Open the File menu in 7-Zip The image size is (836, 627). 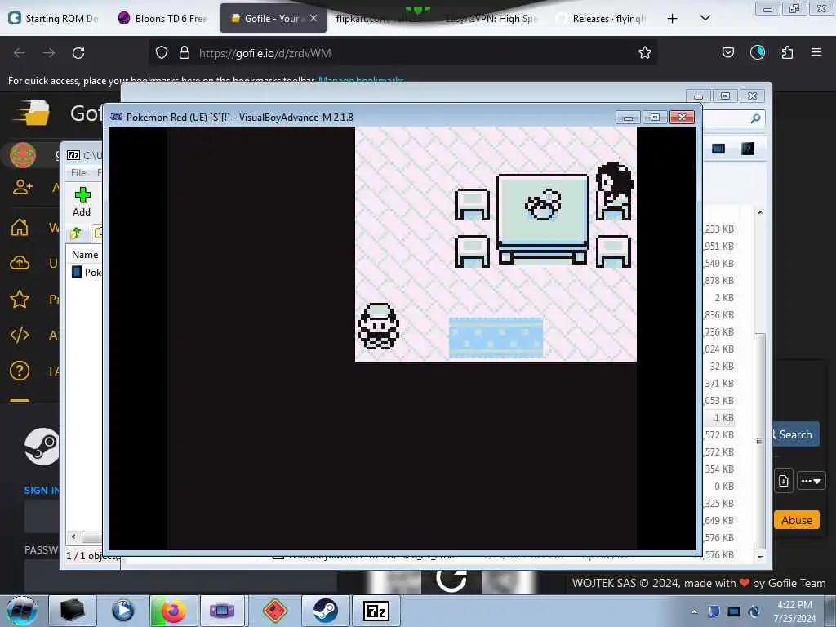tap(78, 173)
